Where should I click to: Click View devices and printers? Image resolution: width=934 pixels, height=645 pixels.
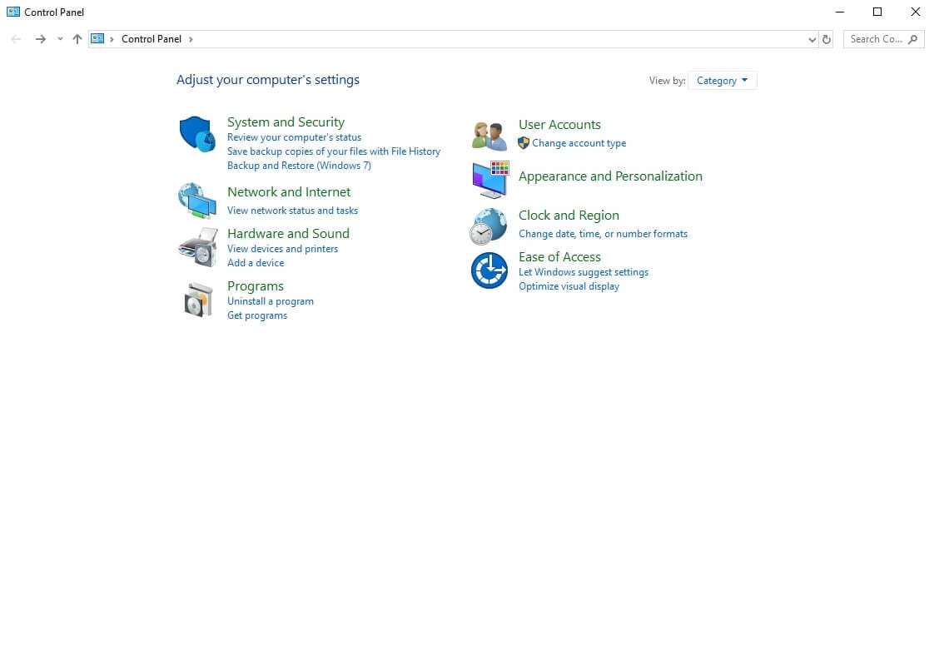(282, 248)
